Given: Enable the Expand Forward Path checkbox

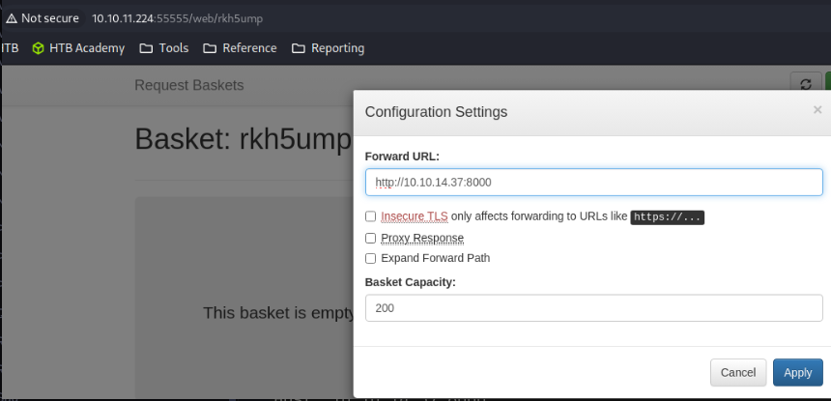Looking at the screenshot, I should click(x=370, y=259).
